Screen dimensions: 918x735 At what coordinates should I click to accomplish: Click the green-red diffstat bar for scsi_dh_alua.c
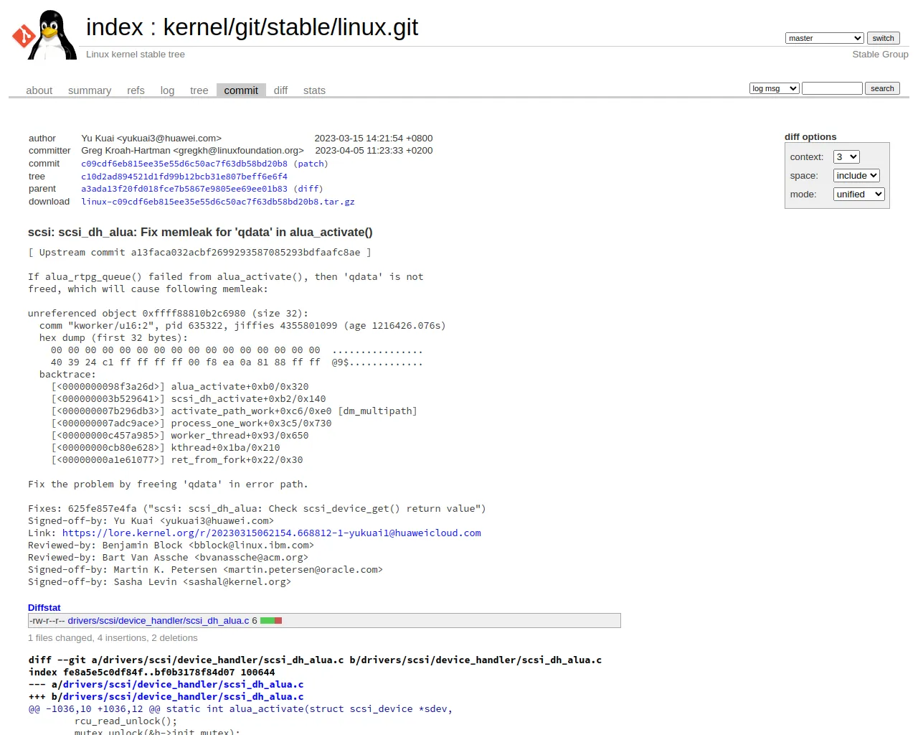pyautogui.click(x=271, y=621)
